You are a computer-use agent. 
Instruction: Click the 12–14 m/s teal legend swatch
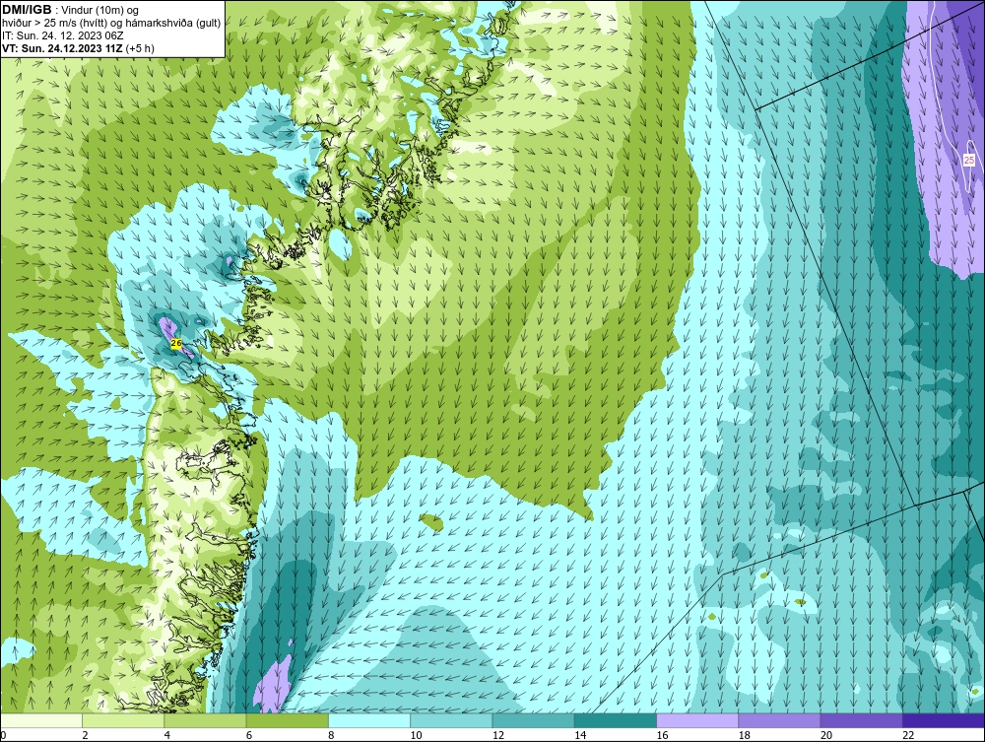click(533, 720)
